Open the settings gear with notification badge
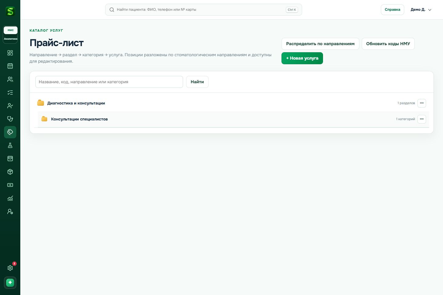The image size is (443, 295). pyautogui.click(x=10, y=268)
